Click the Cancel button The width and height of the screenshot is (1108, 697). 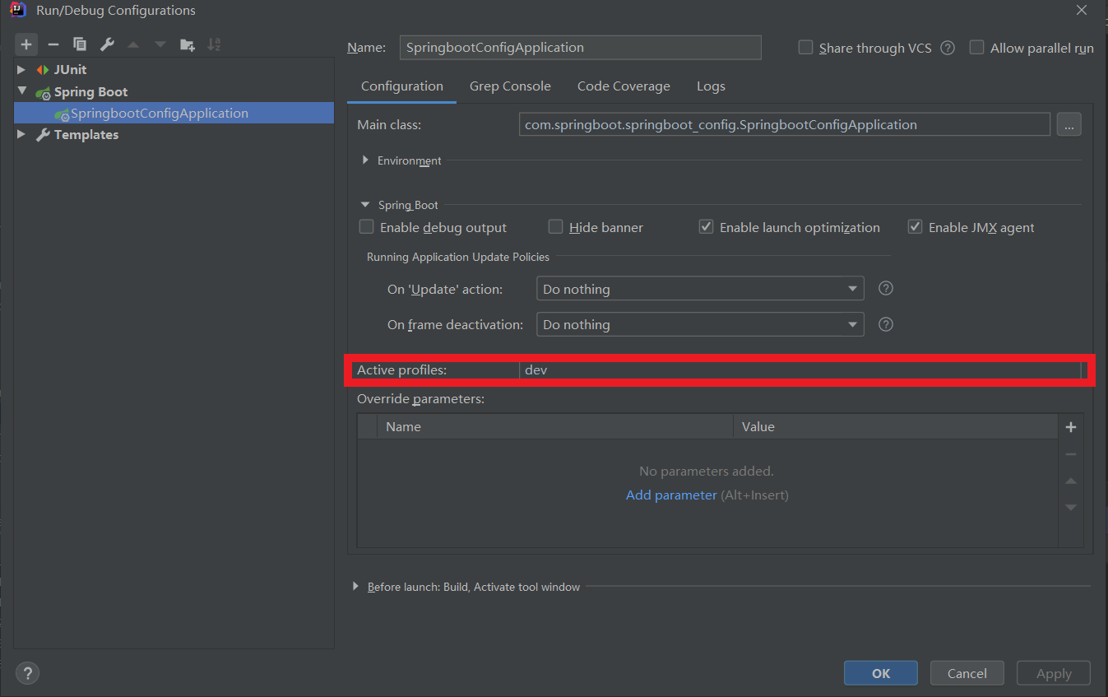[x=967, y=673]
